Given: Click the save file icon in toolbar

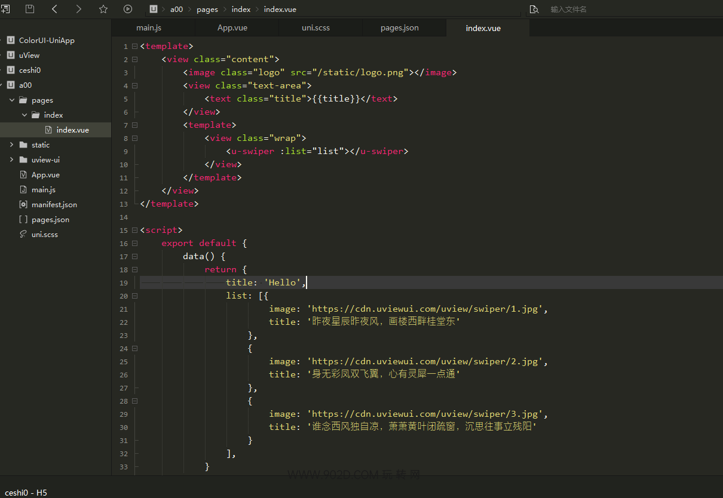Looking at the screenshot, I should [x=30, y=9].
